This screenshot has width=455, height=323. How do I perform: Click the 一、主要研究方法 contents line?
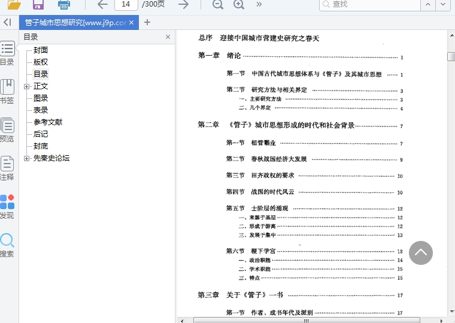pyautogui.click(x=321, y=99)
